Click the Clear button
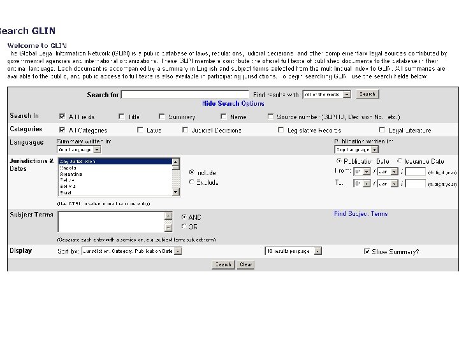 245,264
